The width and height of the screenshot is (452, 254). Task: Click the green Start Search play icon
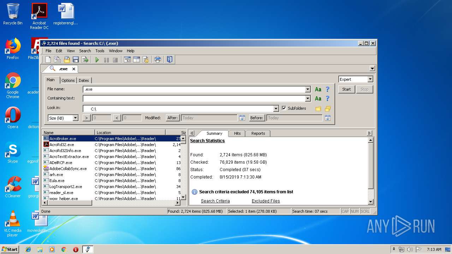coord(97,60)
